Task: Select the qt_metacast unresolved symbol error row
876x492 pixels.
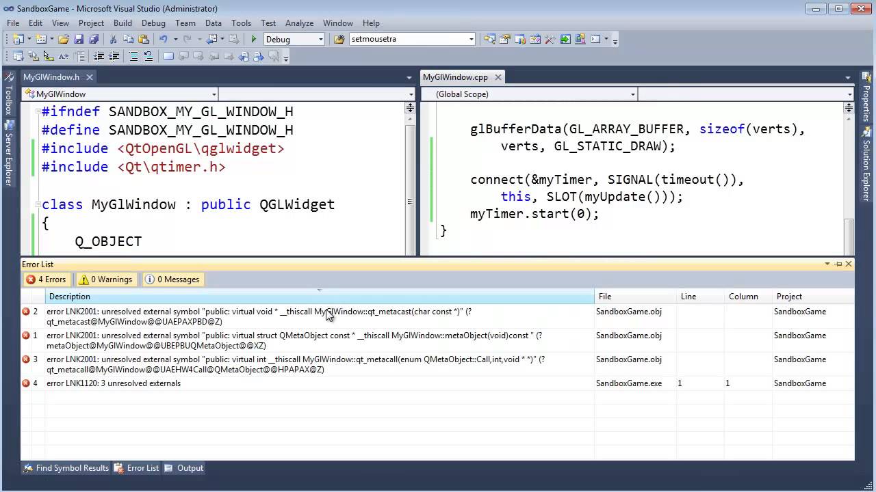Action: pos(437,316)
